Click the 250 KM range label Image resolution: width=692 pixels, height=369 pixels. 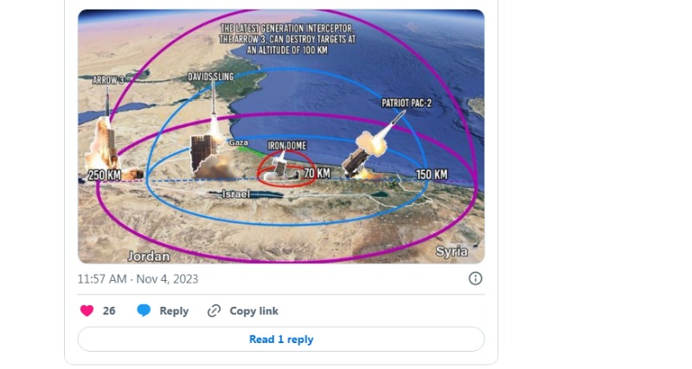pos(104,175)
